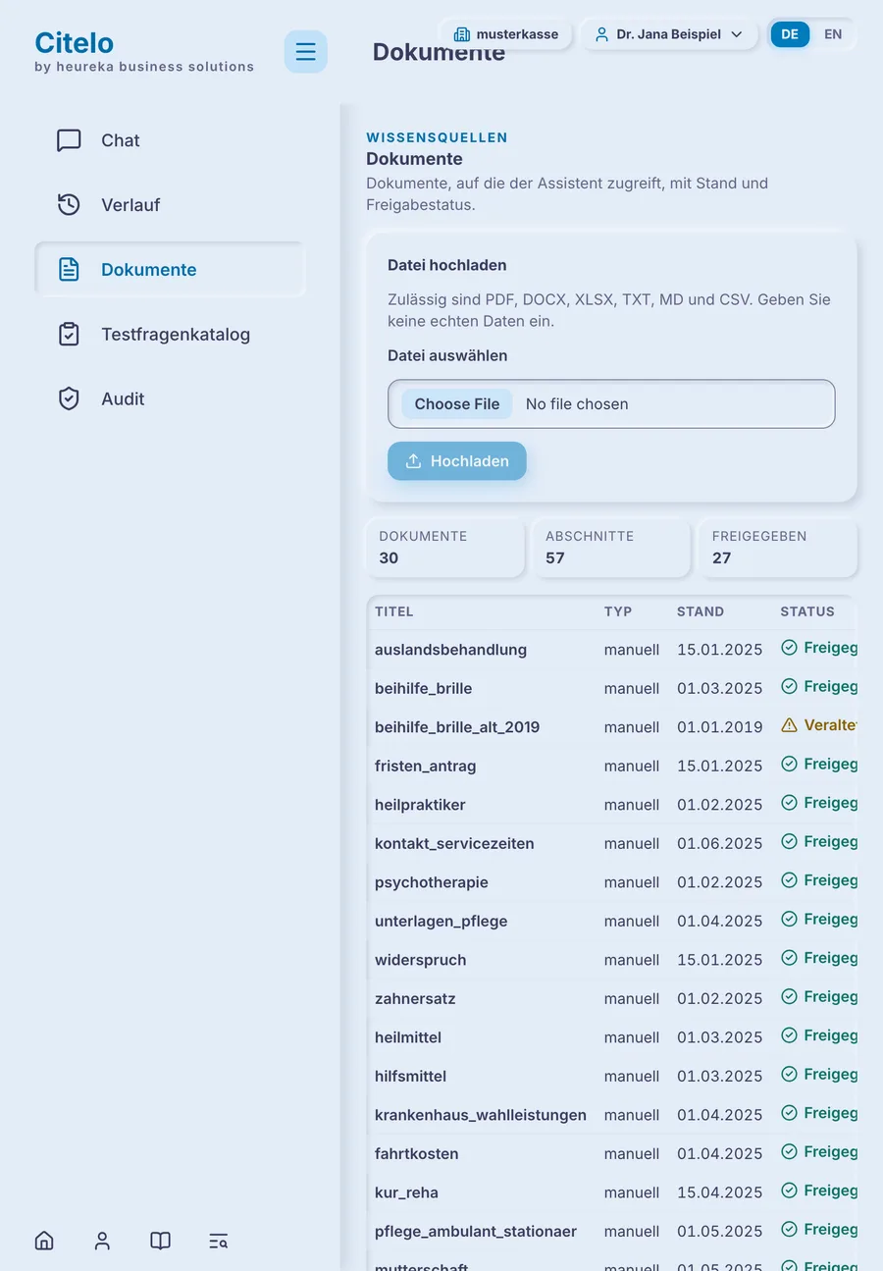883x1271 pixels.
Task: Click the Freigegeben check icon for zahnersatz
Action: tap(789, 997)
